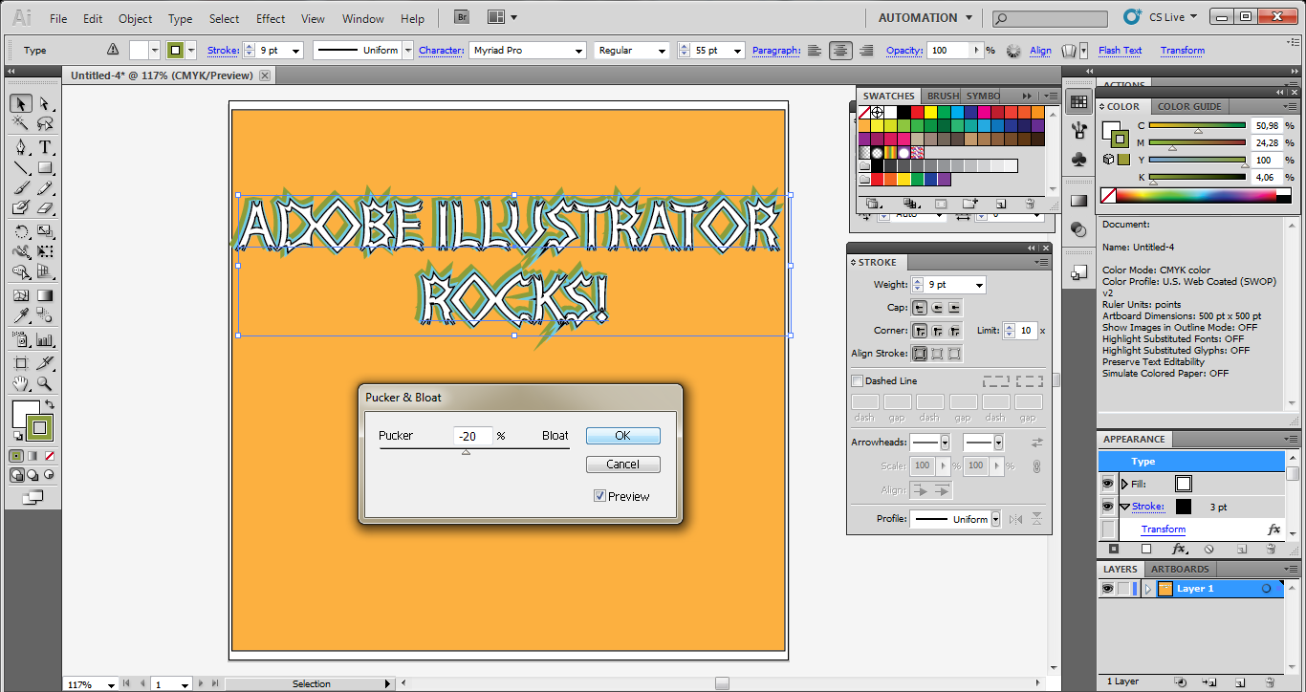Viewport: 1306px width, 692px height.
Task: Open the Effect menu
Action: 271,18
